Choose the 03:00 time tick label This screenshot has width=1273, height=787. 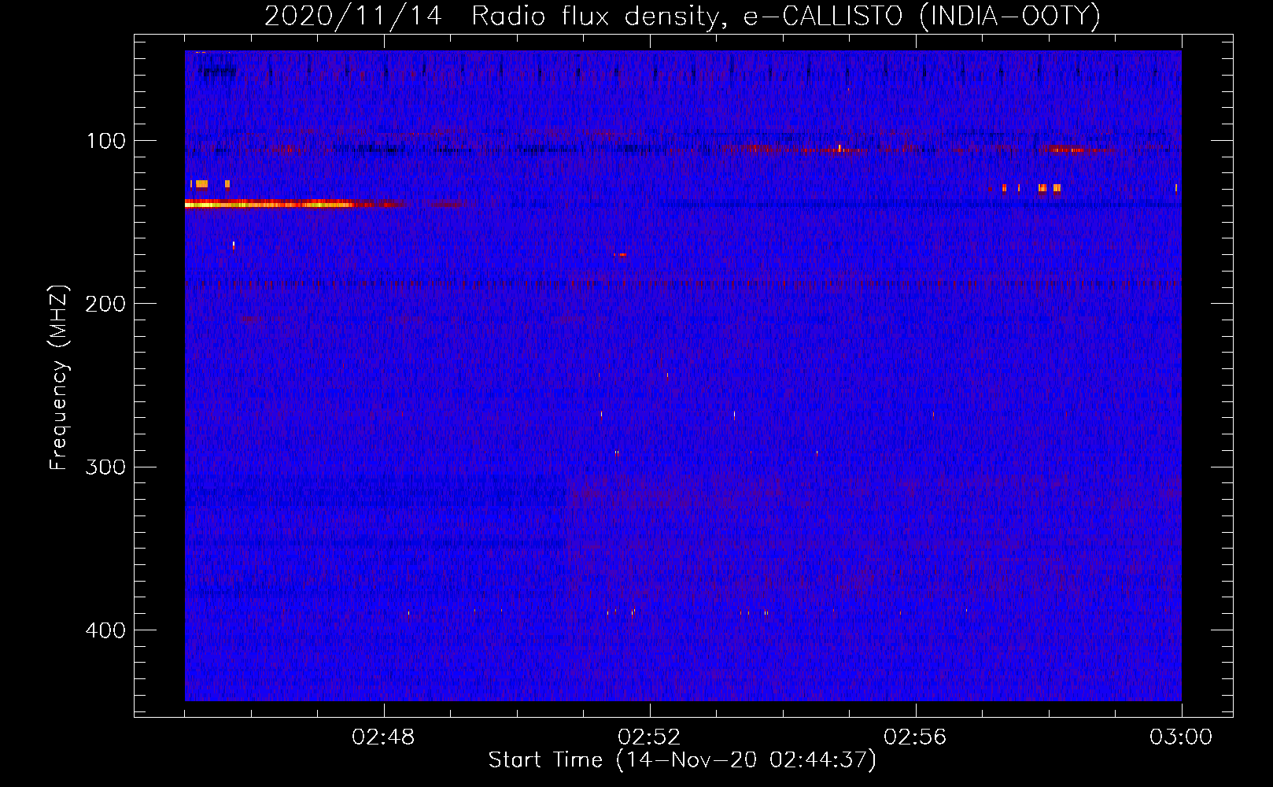pyautogui.click(x=1181, y=737)
